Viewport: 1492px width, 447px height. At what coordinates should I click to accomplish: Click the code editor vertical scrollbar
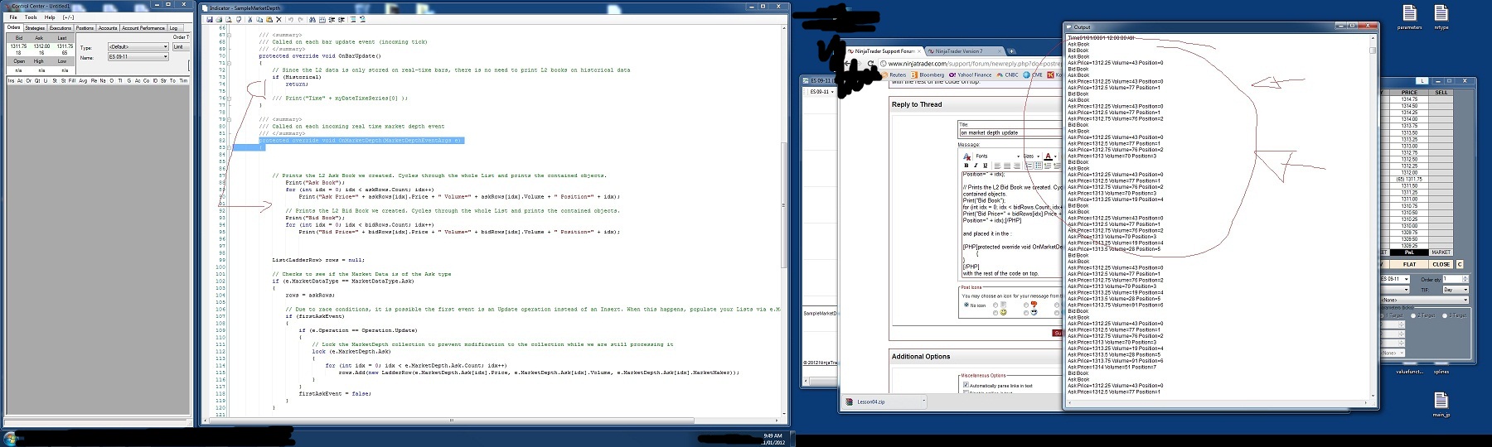tap(784, 219)
